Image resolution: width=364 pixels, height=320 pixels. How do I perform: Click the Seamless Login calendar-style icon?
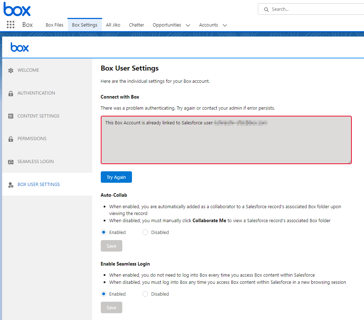10,161
